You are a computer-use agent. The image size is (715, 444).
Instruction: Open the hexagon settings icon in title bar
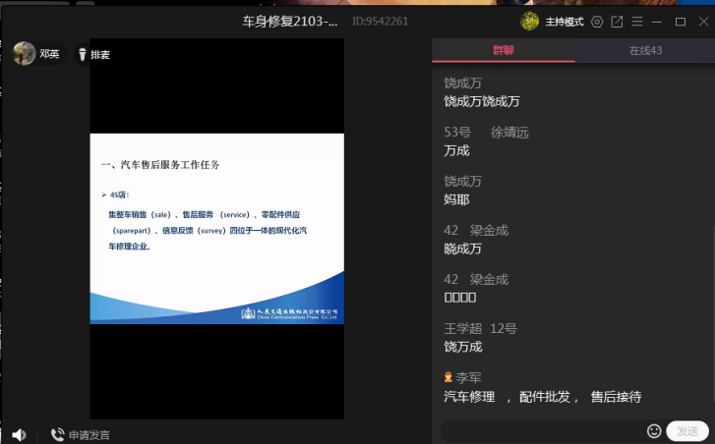tap(597, 22)
